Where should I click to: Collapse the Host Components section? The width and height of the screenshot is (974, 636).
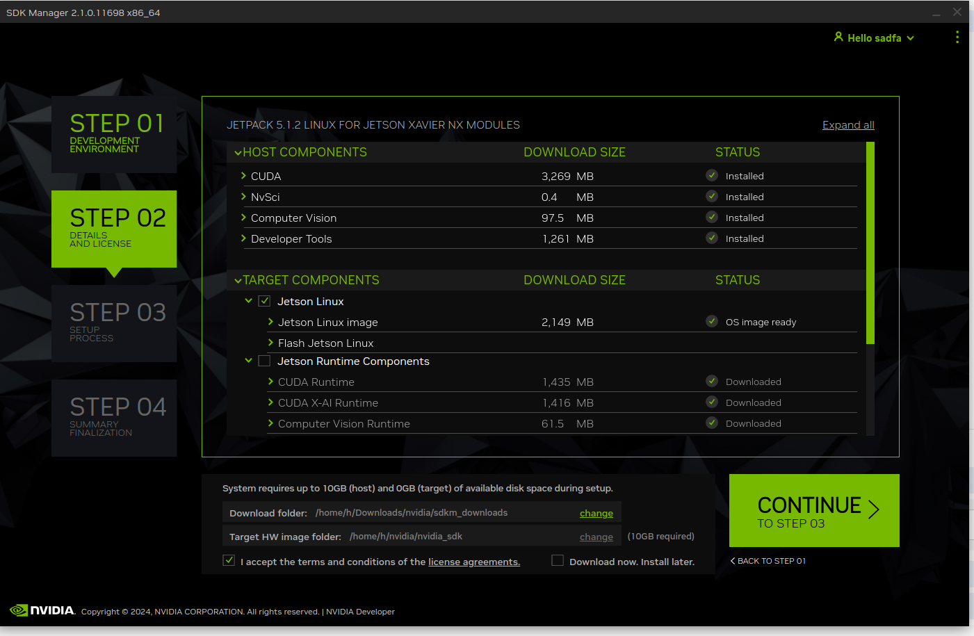238,153
